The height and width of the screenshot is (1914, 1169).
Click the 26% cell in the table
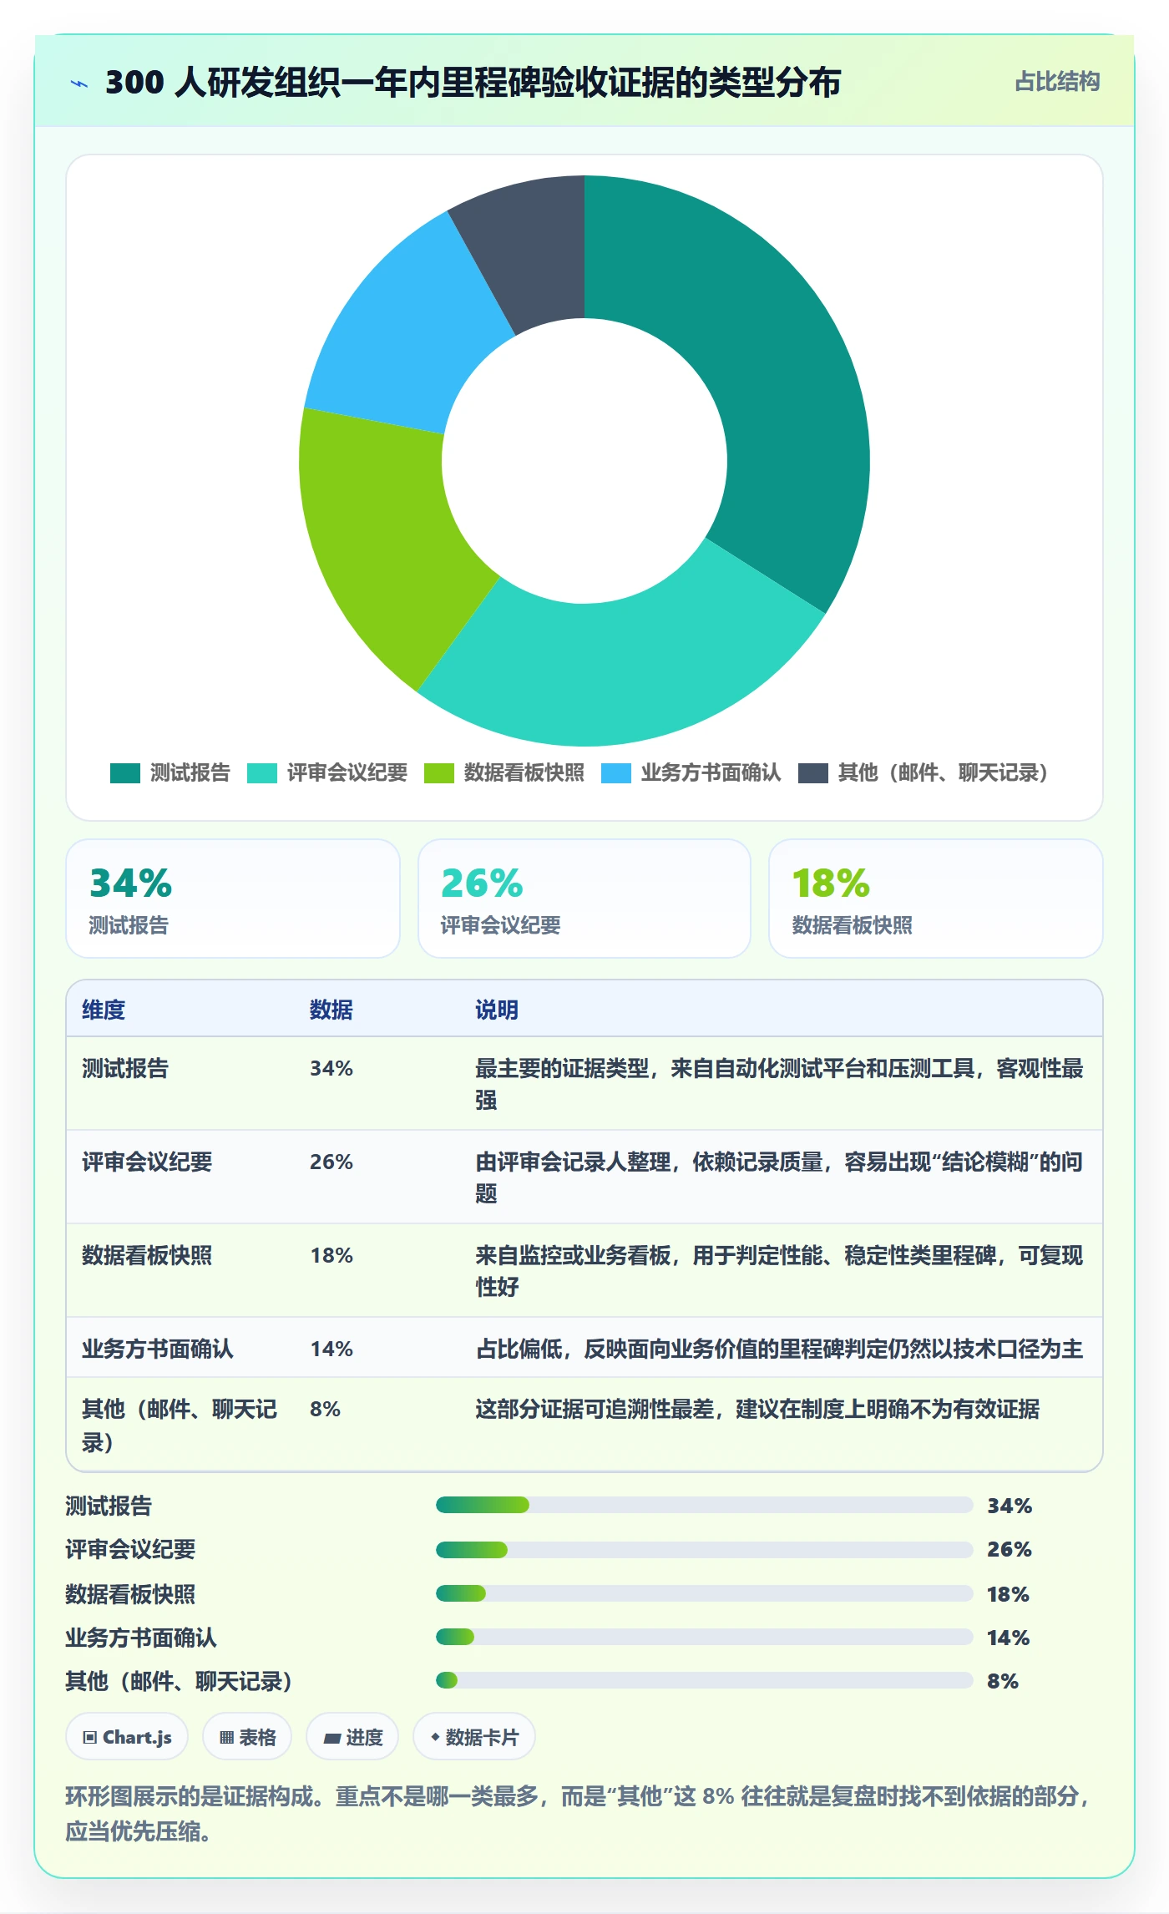331,1162
